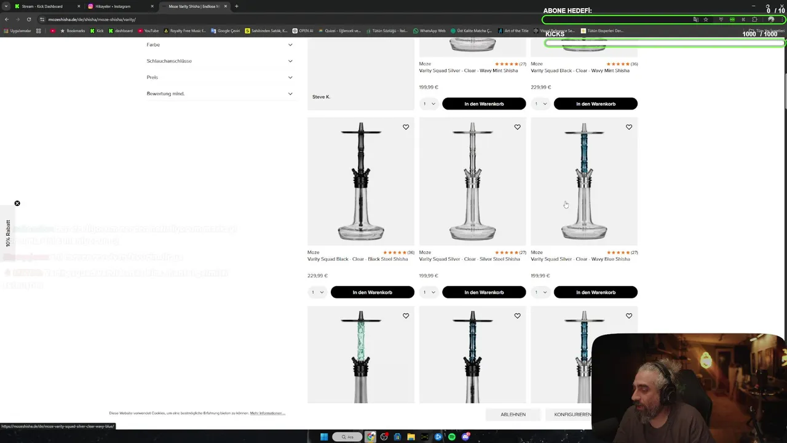Add Black Wavy Mint Shisha to Warenkorb
Image resolution: width=787 pixels, height=443 pixels.
click(x=596, y=103)
